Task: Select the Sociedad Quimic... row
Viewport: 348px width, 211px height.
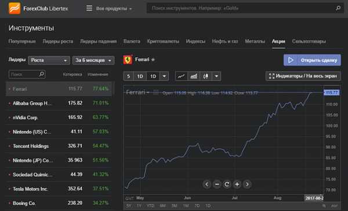Action: (x=59, y=174)
